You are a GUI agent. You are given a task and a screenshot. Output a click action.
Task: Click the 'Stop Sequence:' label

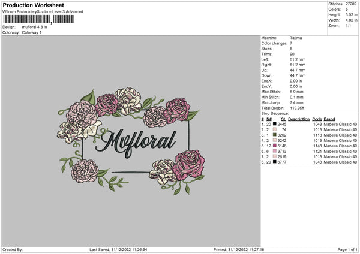[x=275, y=113]
